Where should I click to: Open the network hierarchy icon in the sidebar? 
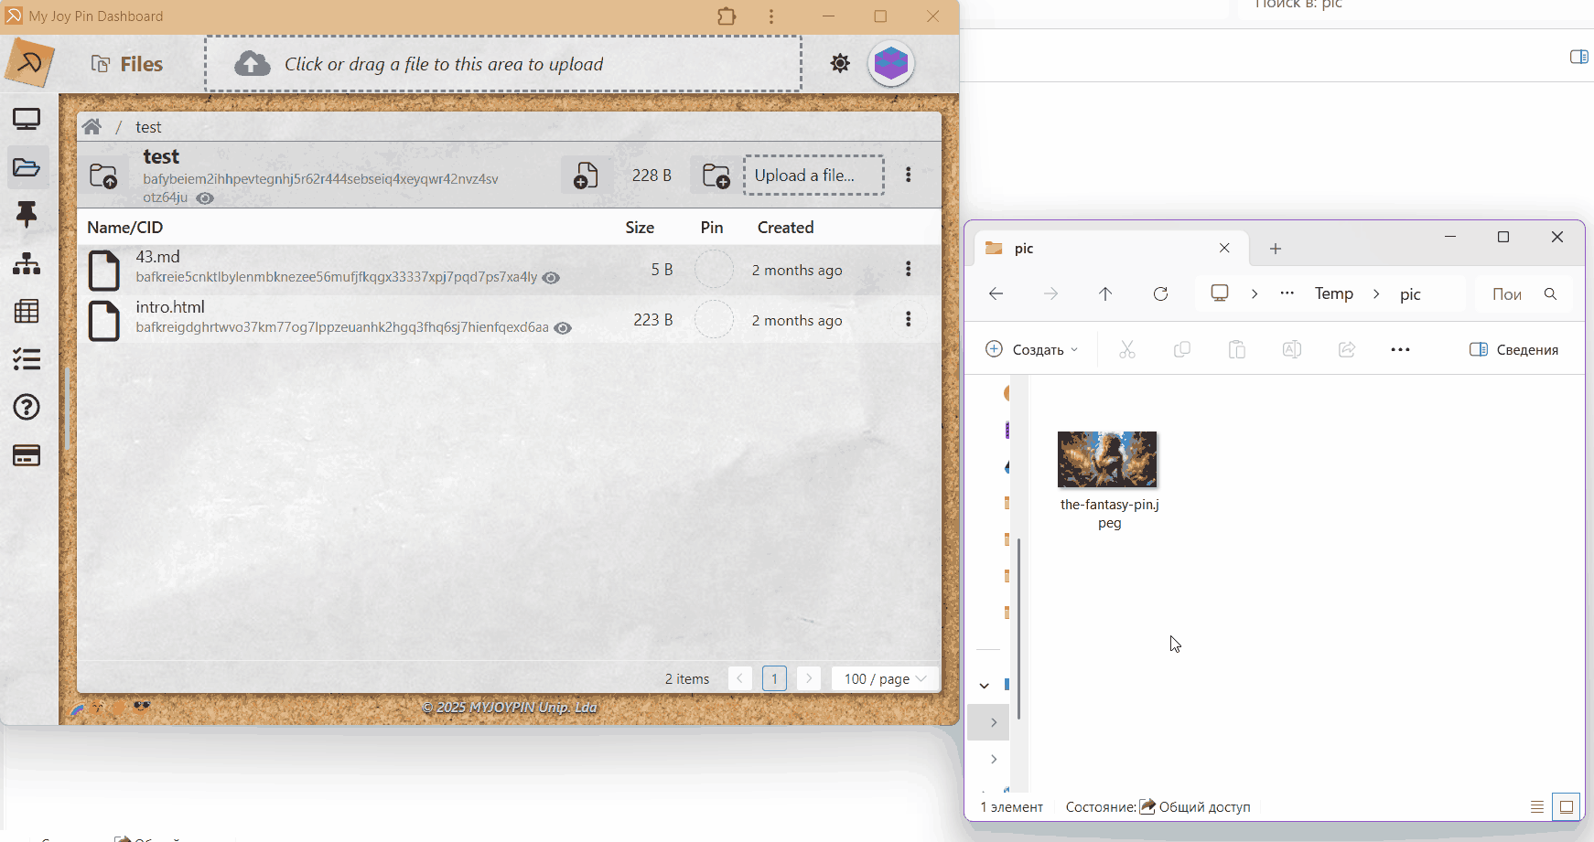pos(27,264)
